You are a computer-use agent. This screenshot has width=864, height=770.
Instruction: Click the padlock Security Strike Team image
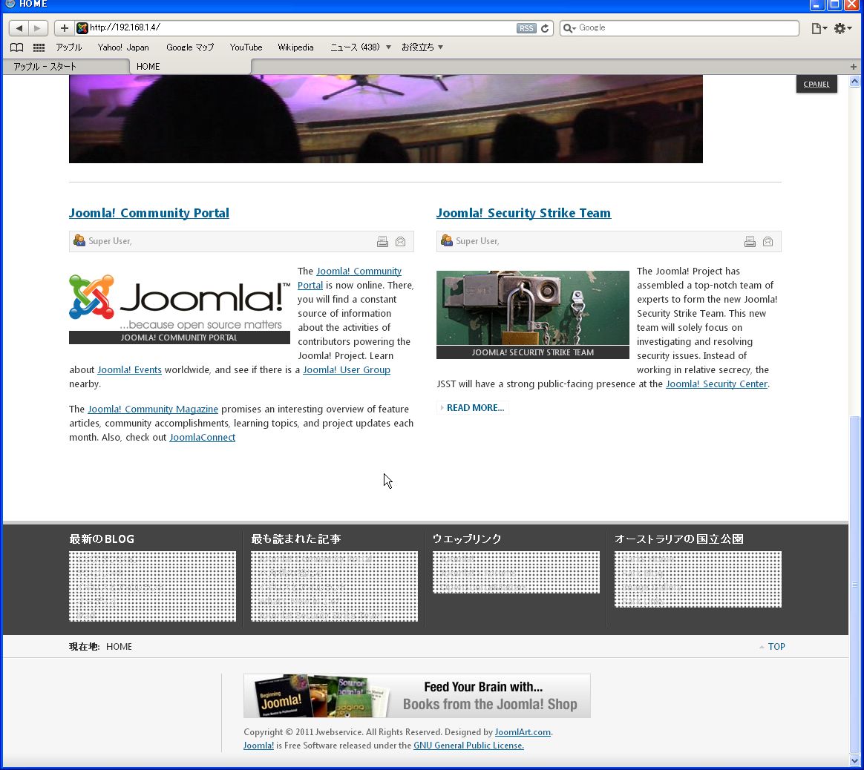pyautogui.click(x=533, y=307)
